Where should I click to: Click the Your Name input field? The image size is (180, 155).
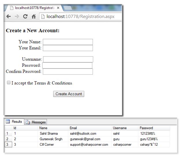point(68,42)
